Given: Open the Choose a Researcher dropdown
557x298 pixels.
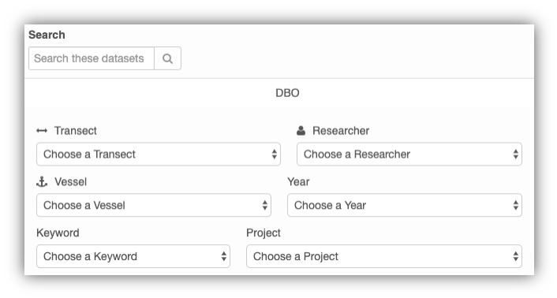Looking at the screenshot, I should pos(409,155).
